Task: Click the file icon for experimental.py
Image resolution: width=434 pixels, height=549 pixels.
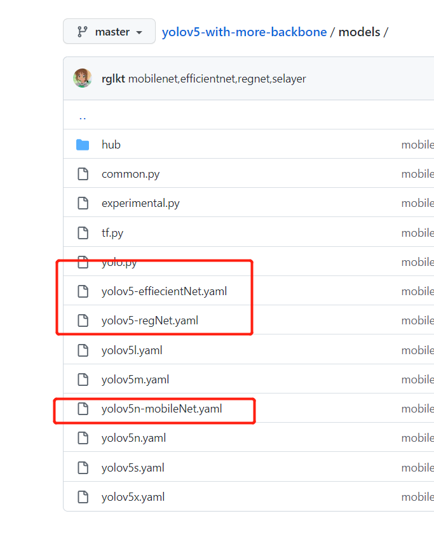Action: (83, 203)
